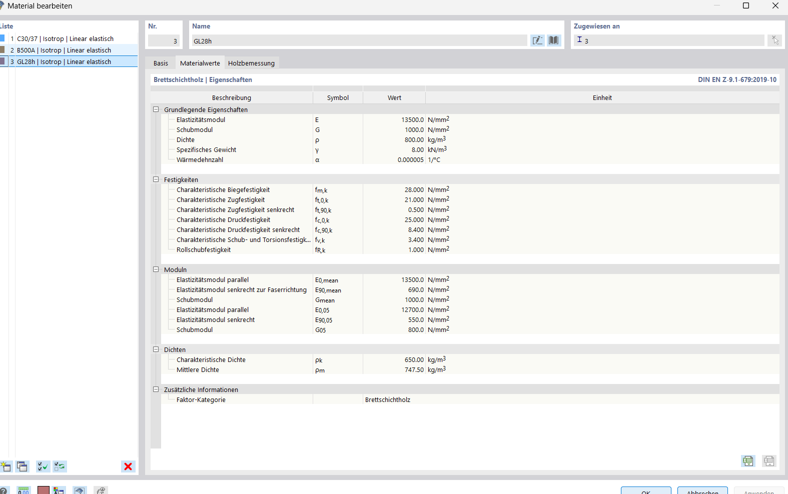This screenshot has width=788, height=494.
Task: Collapse the Moduln section
Action: coord(156,269)
